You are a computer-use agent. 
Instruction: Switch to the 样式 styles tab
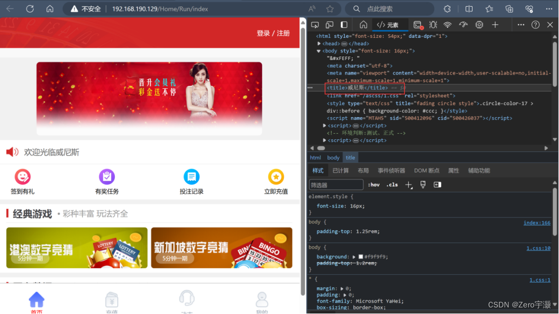point(317,171)
